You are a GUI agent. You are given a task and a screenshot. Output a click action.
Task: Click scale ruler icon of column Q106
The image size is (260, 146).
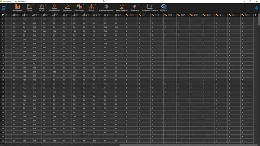(x=165, y=15)
